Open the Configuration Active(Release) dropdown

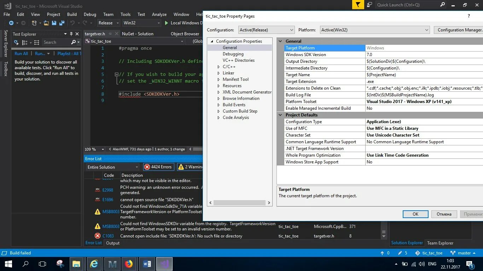(x=266, y=30)
